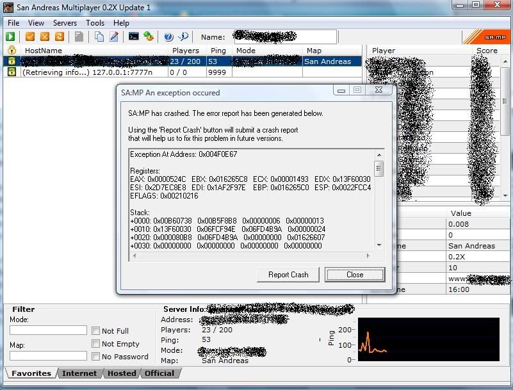The image size is (513, 390).
Task: Click the Name input field
Action: pos(286,37)
